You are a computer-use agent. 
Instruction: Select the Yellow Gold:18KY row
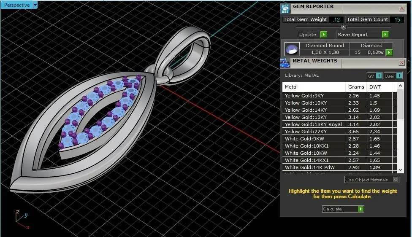coord(339,117)
